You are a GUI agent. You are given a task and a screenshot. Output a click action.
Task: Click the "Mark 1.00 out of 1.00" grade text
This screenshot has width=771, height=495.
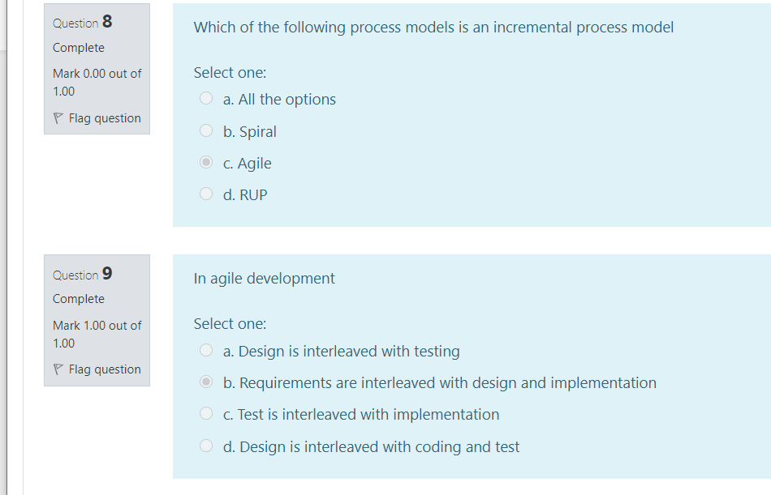coord(97,334)
